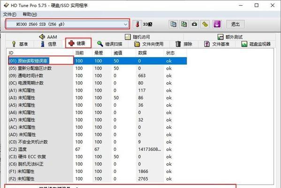Open the 随机访问 tab

click(137, 37)
